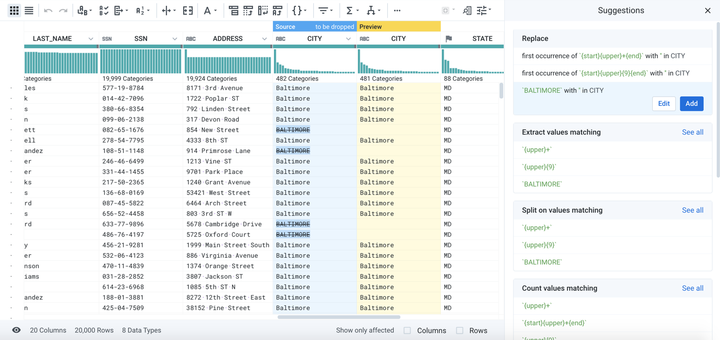
Task: Open the curly braces functions menu
Action: [x=299, y=10]
